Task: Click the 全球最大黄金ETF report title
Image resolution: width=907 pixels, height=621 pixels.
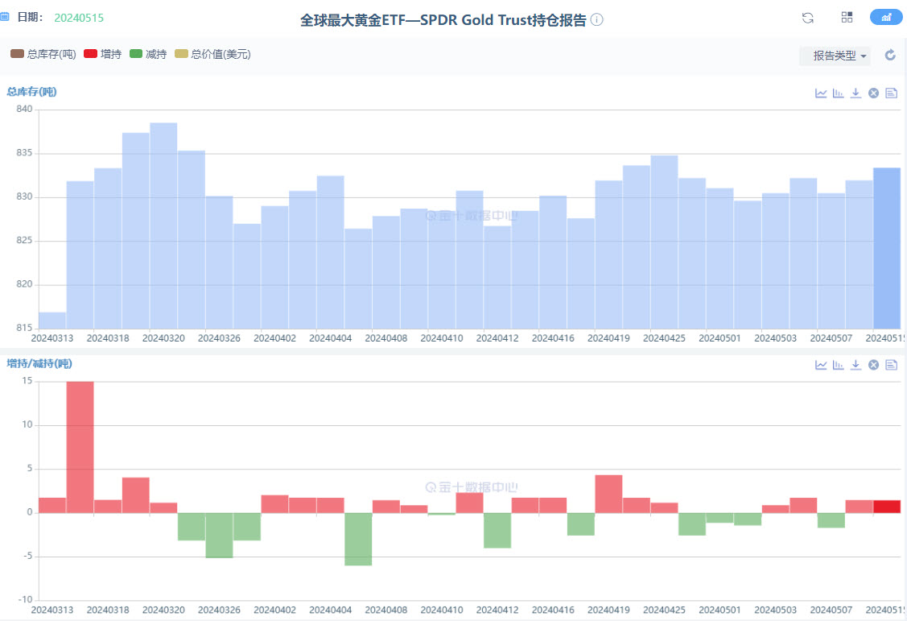Action: [x=443, y=20]
